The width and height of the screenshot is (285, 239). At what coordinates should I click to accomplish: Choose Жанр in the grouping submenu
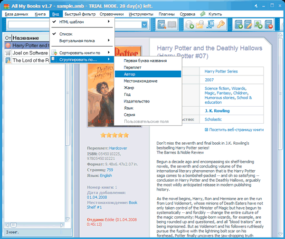click(x=129, y=88)
